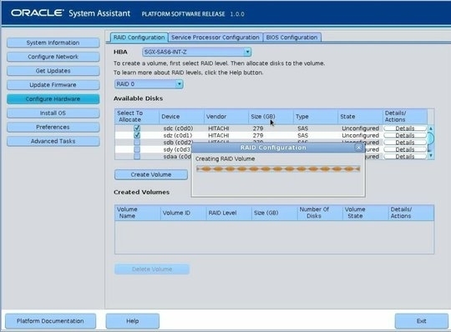Uncheck the sdz (c0d1) disk checkbox
This screenshot has height=332, width=451.
point(137,135)
